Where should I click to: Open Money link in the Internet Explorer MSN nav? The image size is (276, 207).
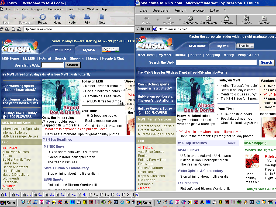coord(229,55)
